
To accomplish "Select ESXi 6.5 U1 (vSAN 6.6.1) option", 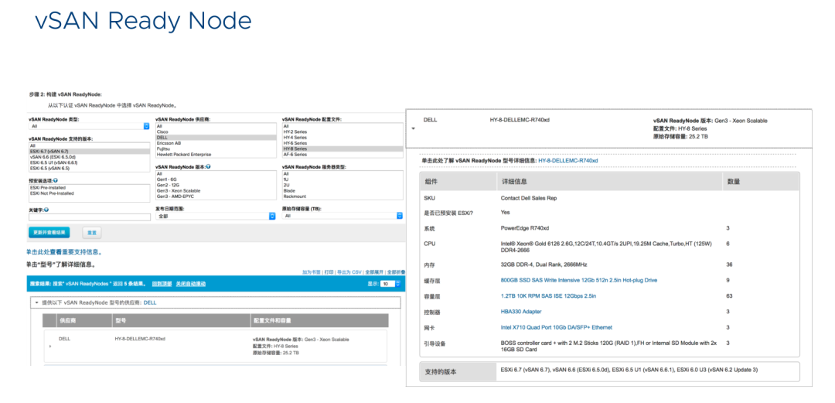I will coord(90,162).
